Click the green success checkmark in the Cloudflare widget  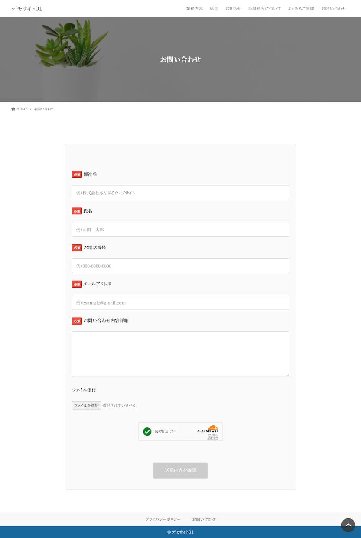pos(147,431)
